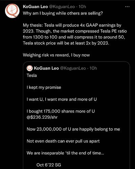The width and height of the screenshot is (135, 169).
Task: Open the small avatar in the quoted tweet
Action: pos(30,68)
